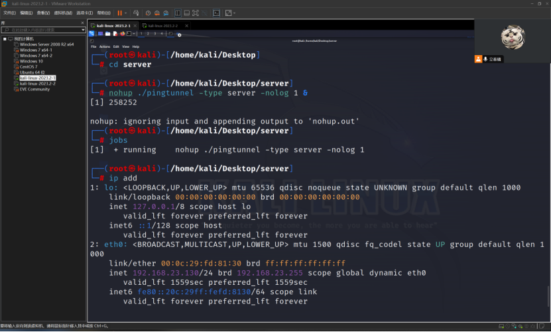Open the terminal Actions menu
Viewport: 551px width, 332px height.
tap(104, 46)
